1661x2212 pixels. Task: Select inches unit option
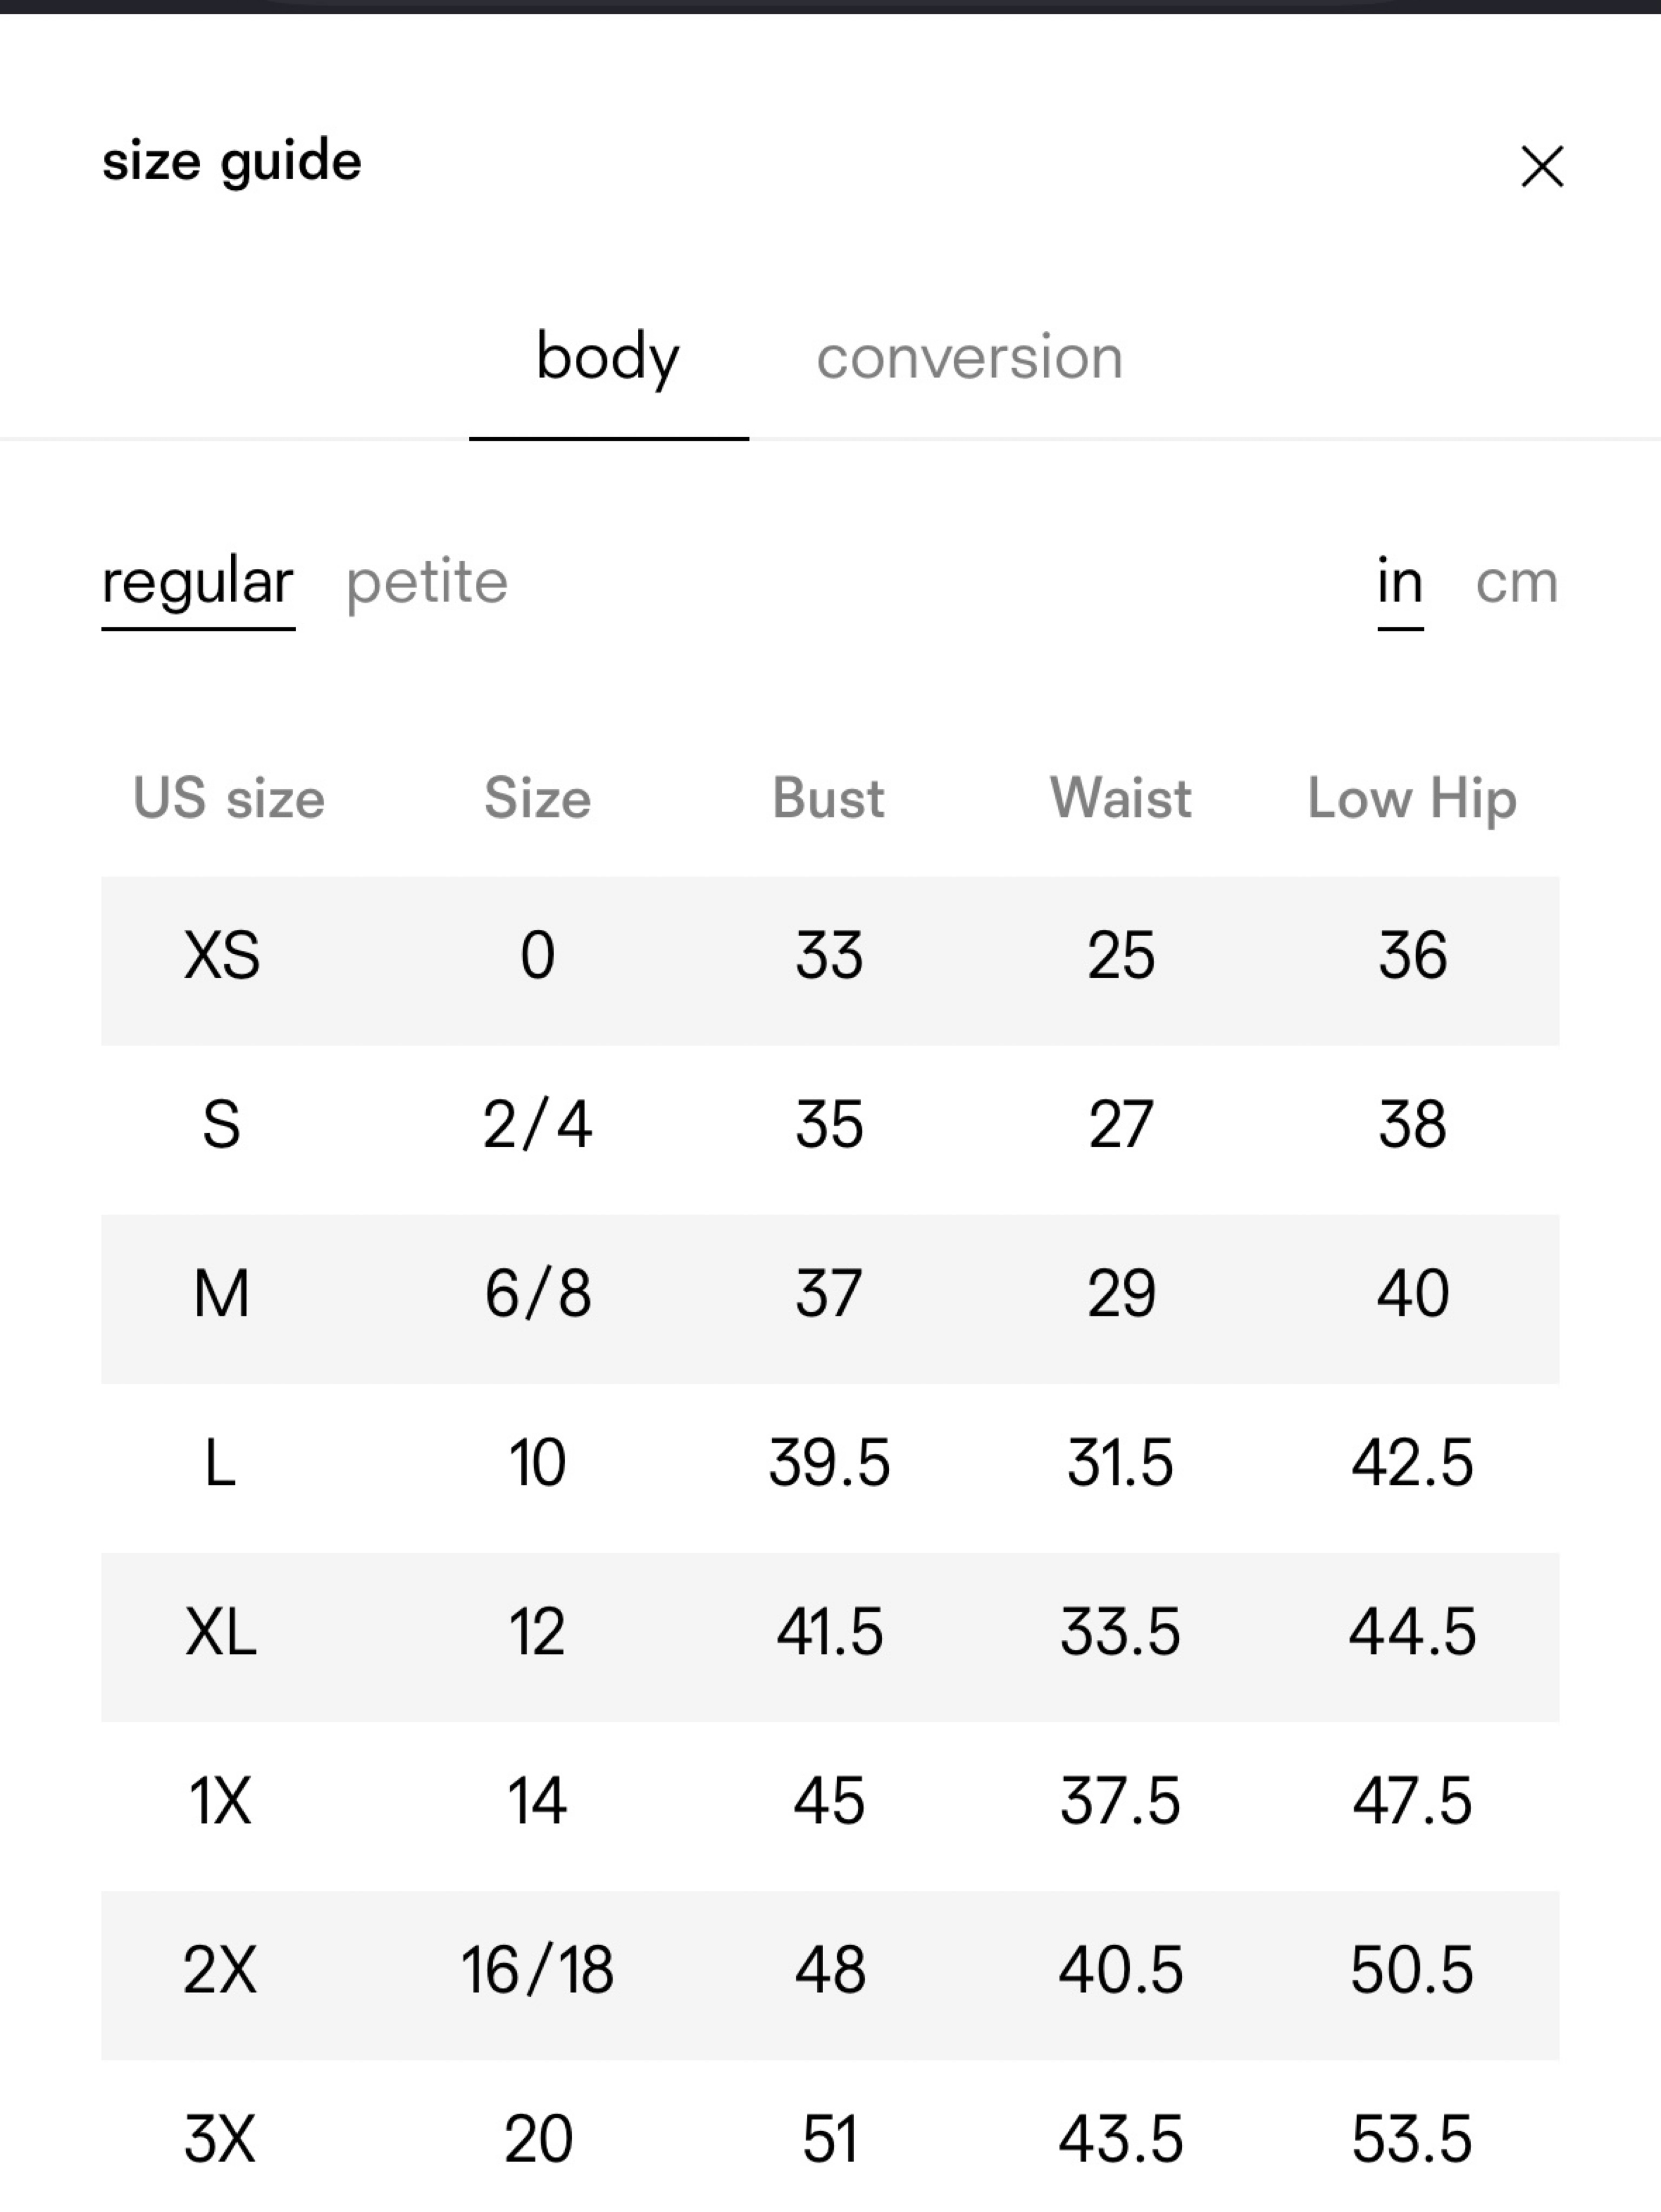click(1400, 582)
